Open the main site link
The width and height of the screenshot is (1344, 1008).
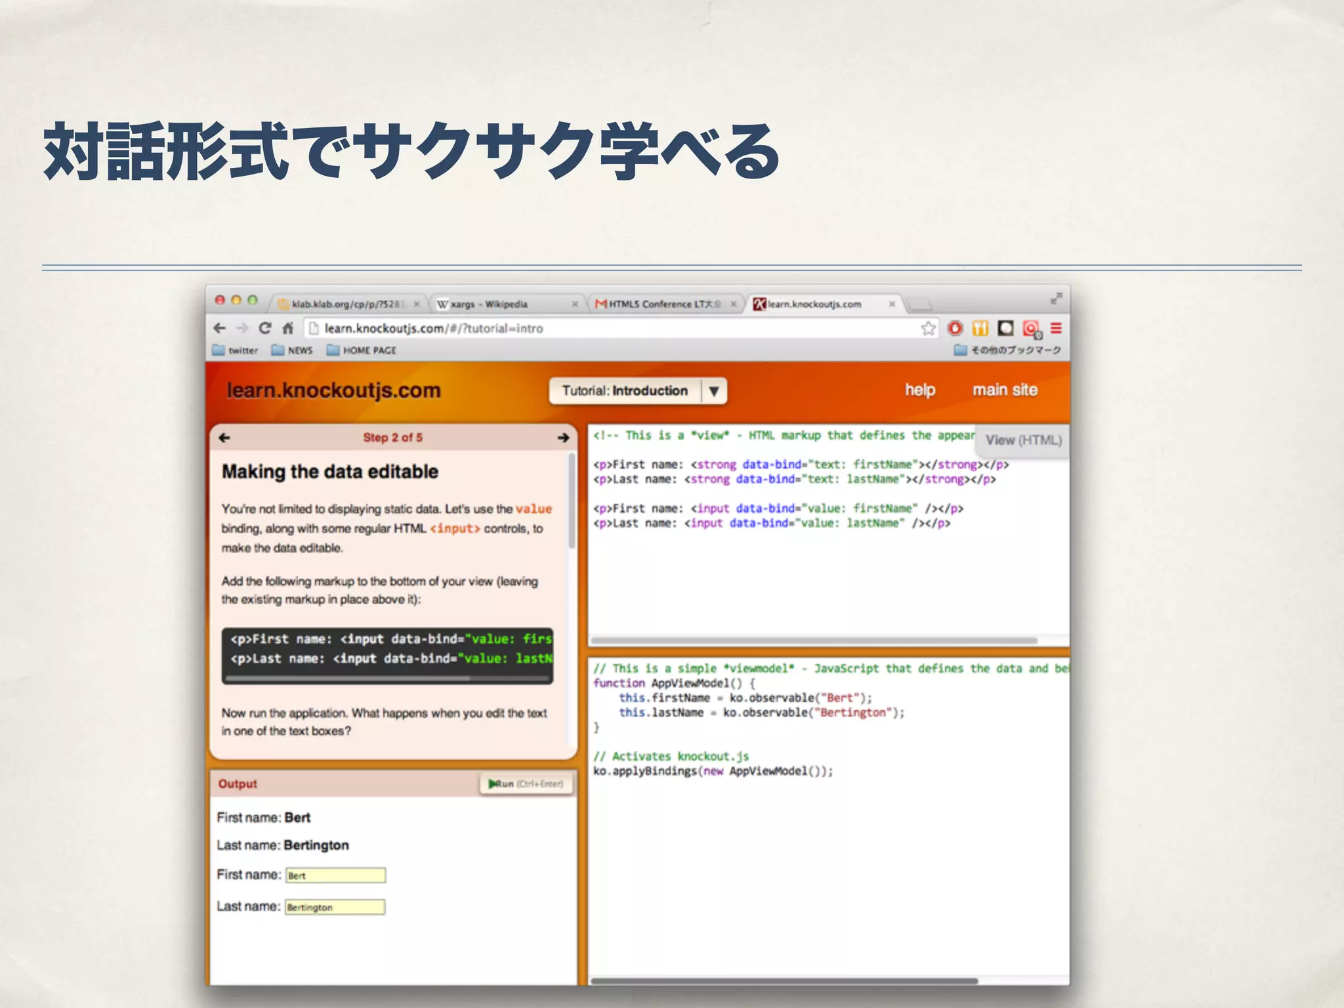pyautogui.click(x=1004, y=390)
